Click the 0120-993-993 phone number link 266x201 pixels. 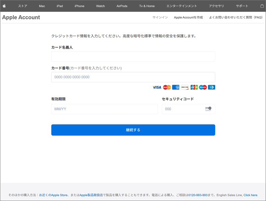pos(198,195)
